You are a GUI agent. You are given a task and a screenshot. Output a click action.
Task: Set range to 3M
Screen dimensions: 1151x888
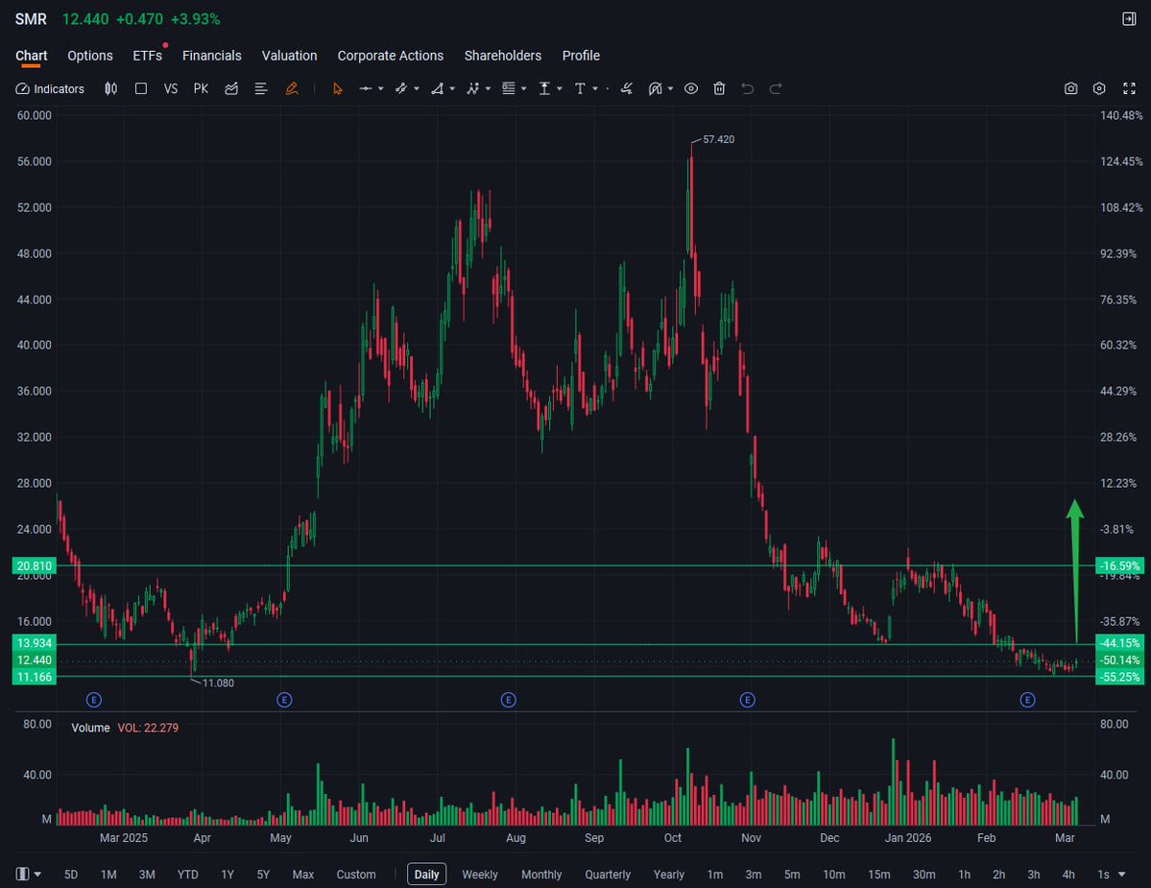(147, 875)
